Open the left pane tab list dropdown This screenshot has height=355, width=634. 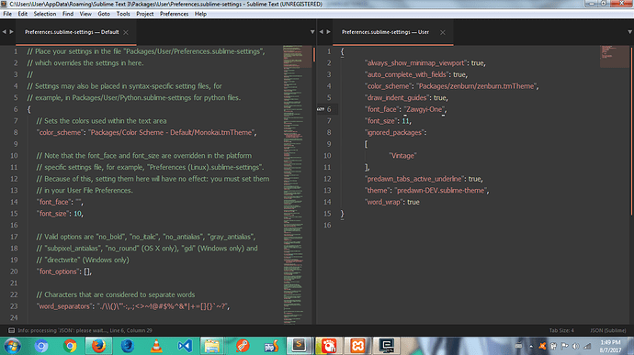pos(312,32)
